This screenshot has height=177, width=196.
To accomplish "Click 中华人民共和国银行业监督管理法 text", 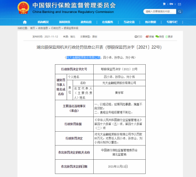I will click(118, 120).
